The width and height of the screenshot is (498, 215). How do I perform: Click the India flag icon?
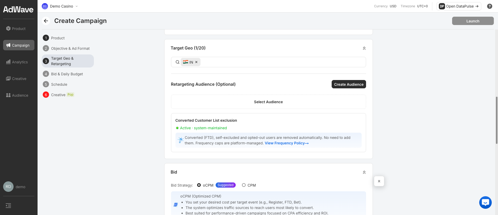(x=186, y=62)
